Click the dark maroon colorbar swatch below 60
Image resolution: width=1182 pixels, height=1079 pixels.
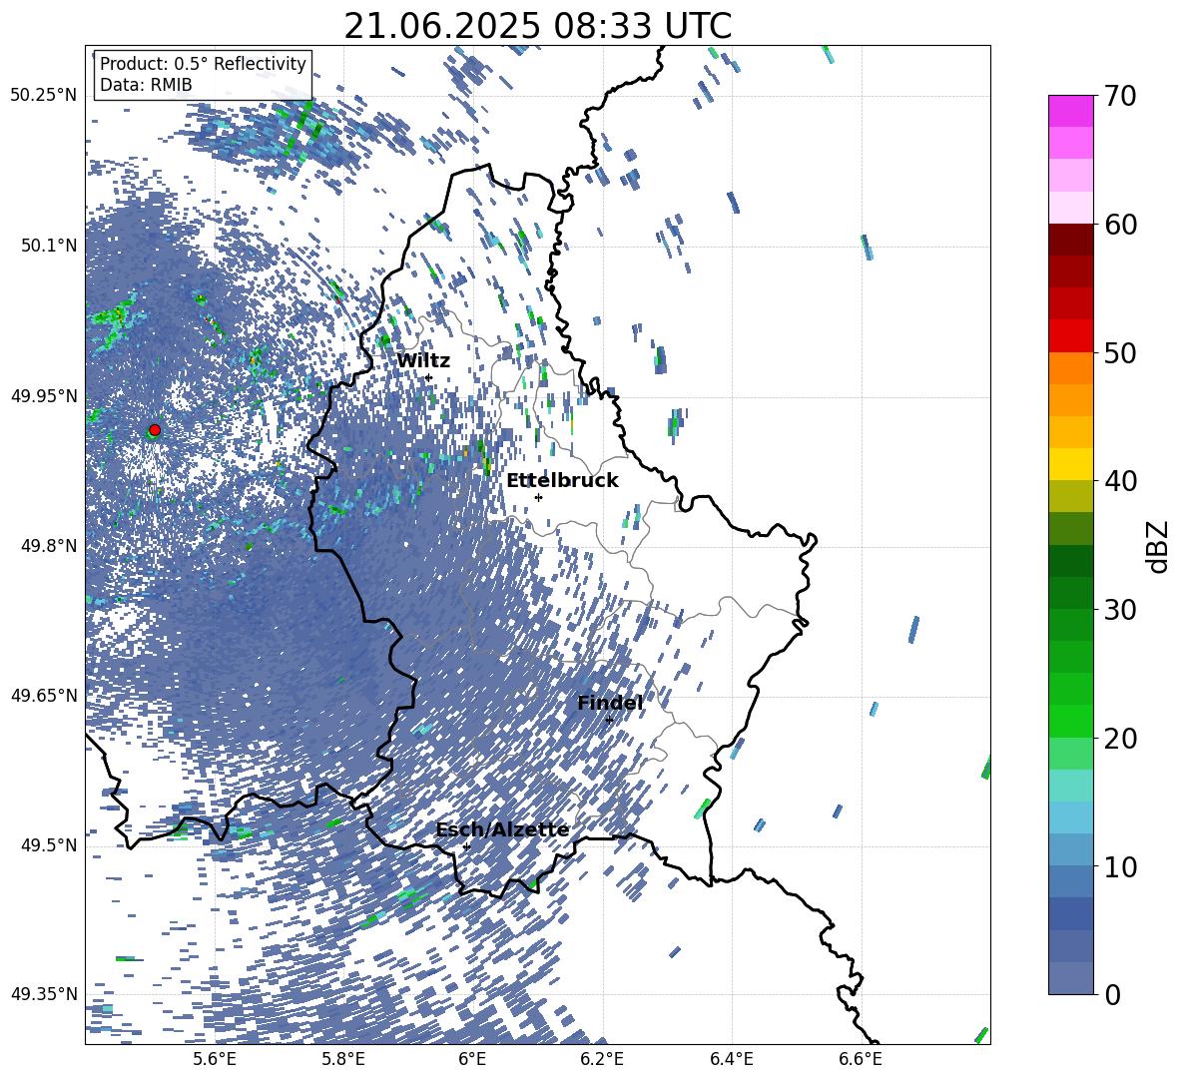(1070, 239)
